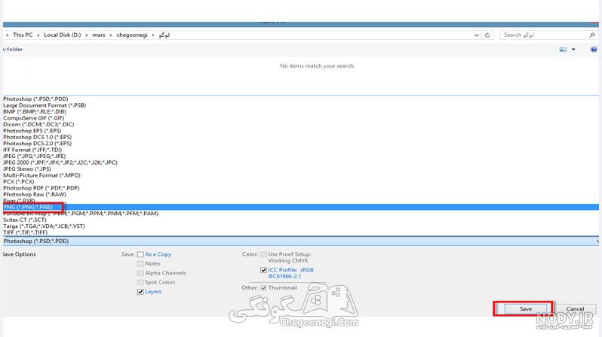This screenshot has width=602, height=337.
Task: Select IFF Format (*.IFF;*.TDI)
Action: 32,150
